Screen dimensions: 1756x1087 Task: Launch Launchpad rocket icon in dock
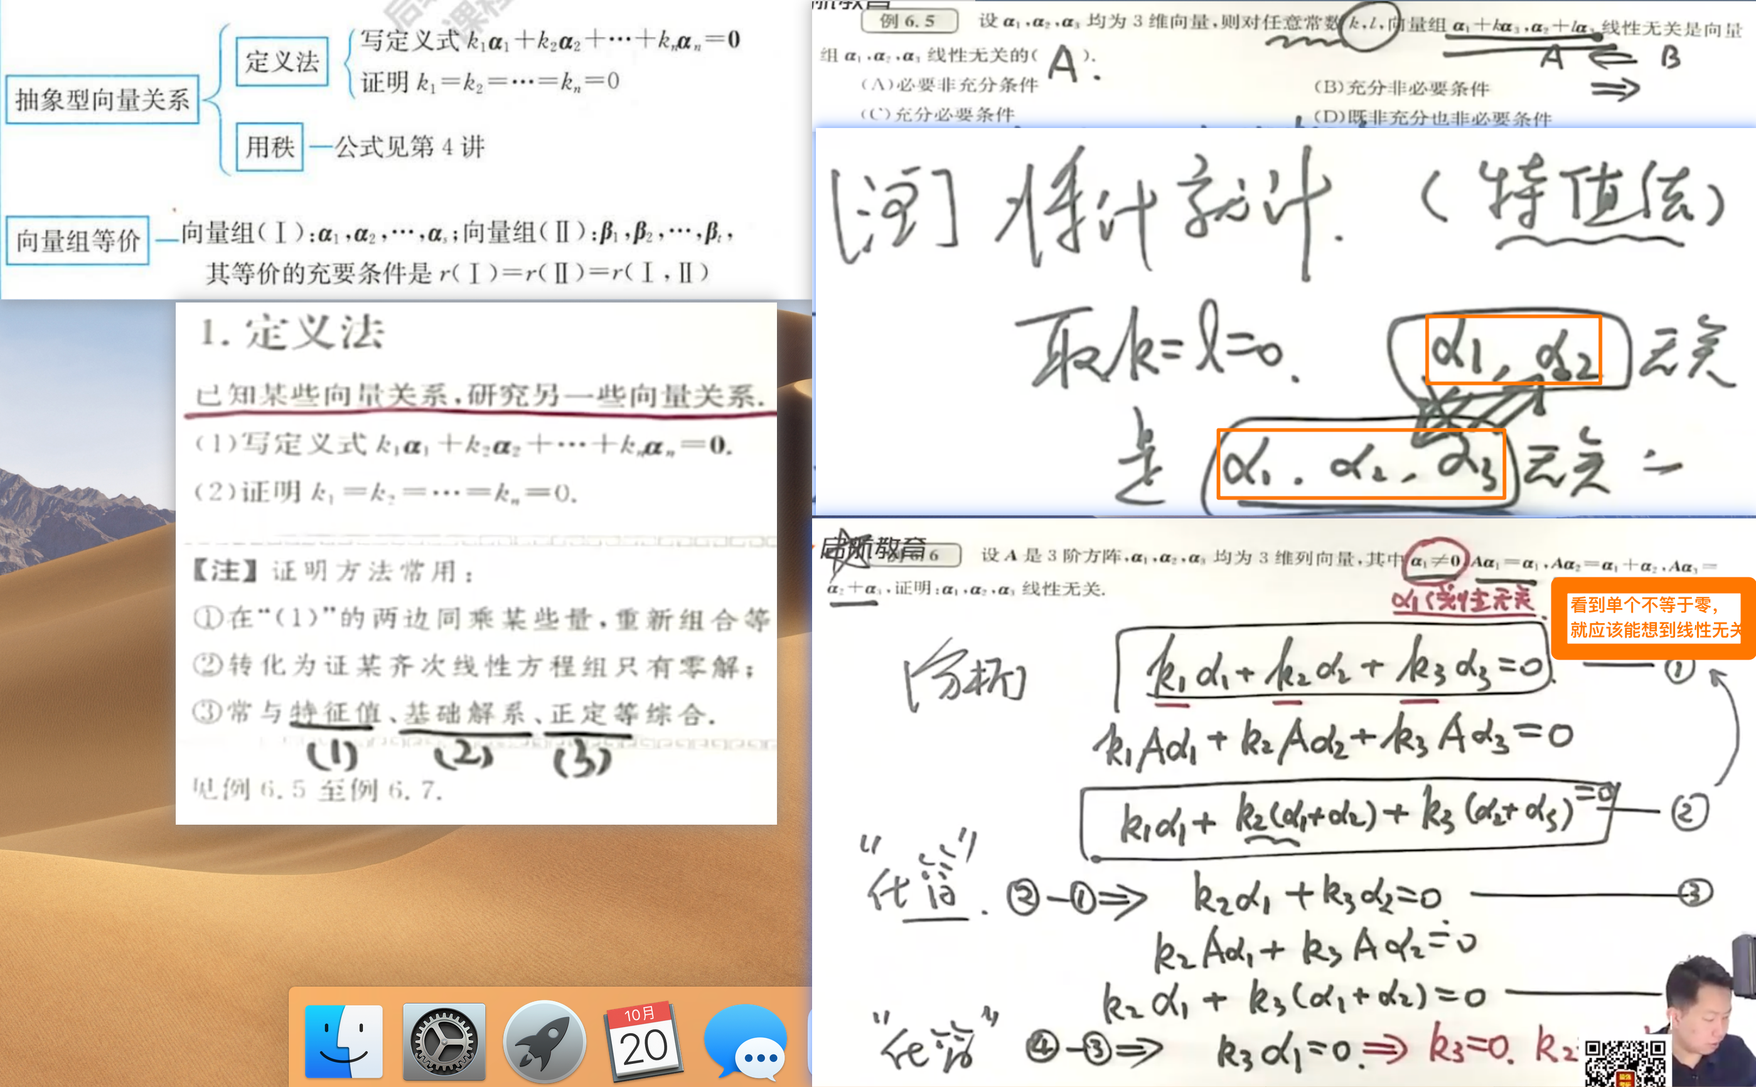pos(544,1042)
